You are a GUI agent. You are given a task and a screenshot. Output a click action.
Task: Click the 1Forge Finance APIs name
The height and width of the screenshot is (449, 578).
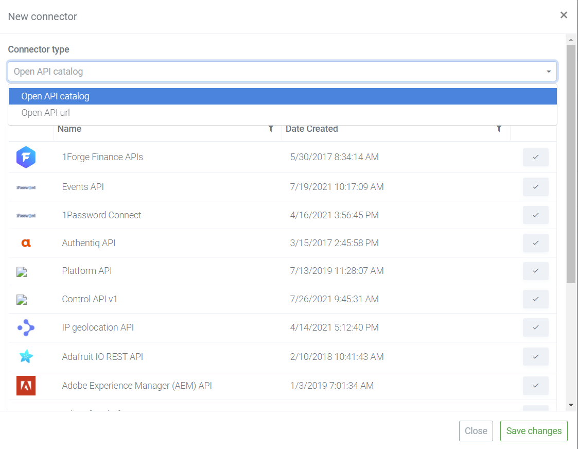pyautogui.click(x=102, y=157)
